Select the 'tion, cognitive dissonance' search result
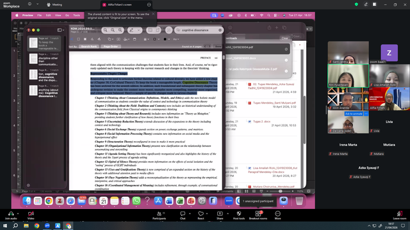 44,75
